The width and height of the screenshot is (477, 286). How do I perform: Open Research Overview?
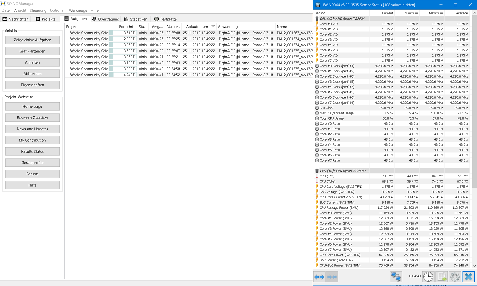click(x=32, y=118)
